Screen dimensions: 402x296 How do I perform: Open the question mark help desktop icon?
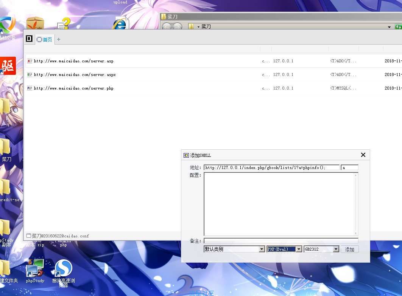pyautogui.click(x=64, y=23)
